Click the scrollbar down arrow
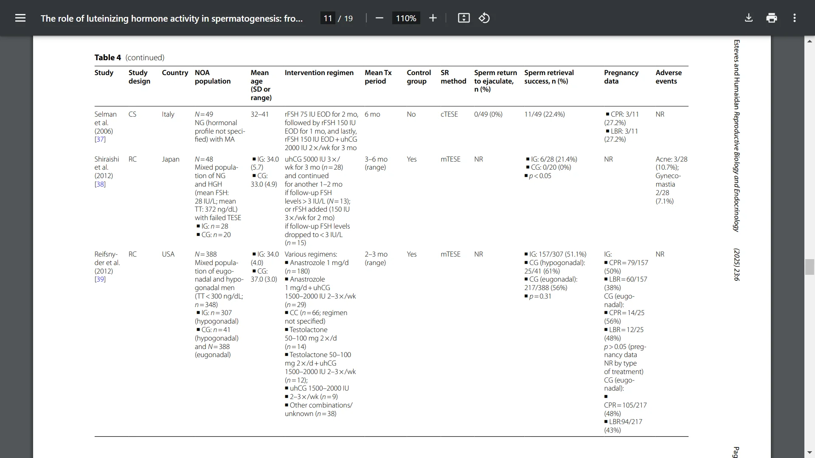 (809, 452)
